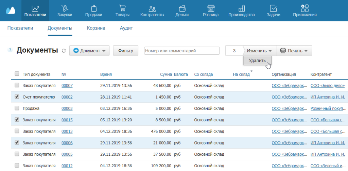Screen dimensions: 348x171
Task: Open Товары cart icon
Action: click(x=122, y=8)
